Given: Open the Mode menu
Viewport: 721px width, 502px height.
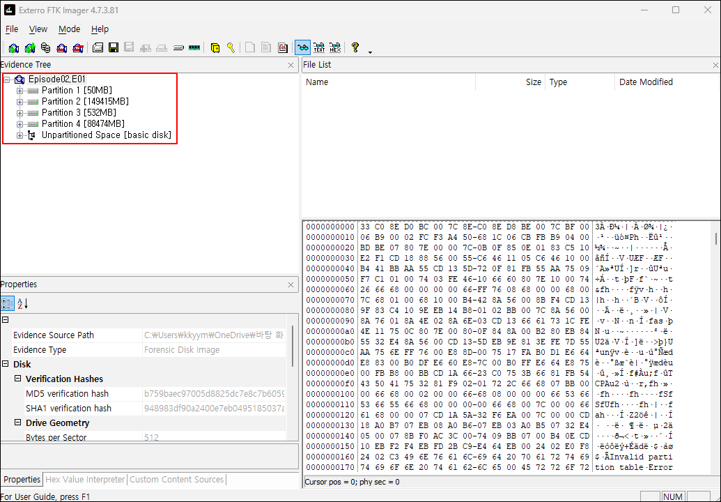Looking at the screenshot, I should click(70, 29).
